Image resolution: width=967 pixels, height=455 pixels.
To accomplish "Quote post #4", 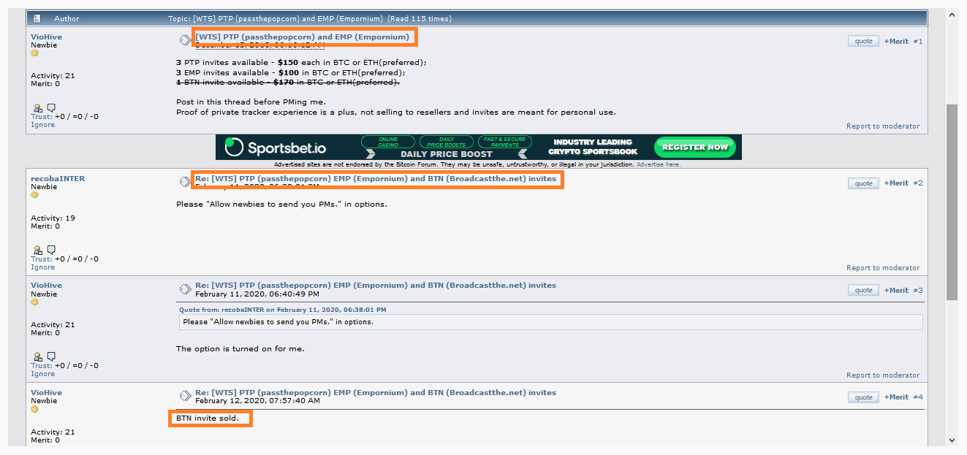I will pyautogui.click(x=863, y=397).
